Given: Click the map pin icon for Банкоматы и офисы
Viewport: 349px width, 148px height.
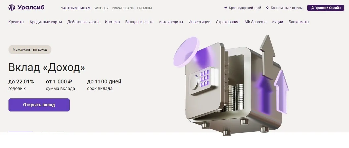Looking at the screenshot, I should pyautogui.click(x=267, y=8).
